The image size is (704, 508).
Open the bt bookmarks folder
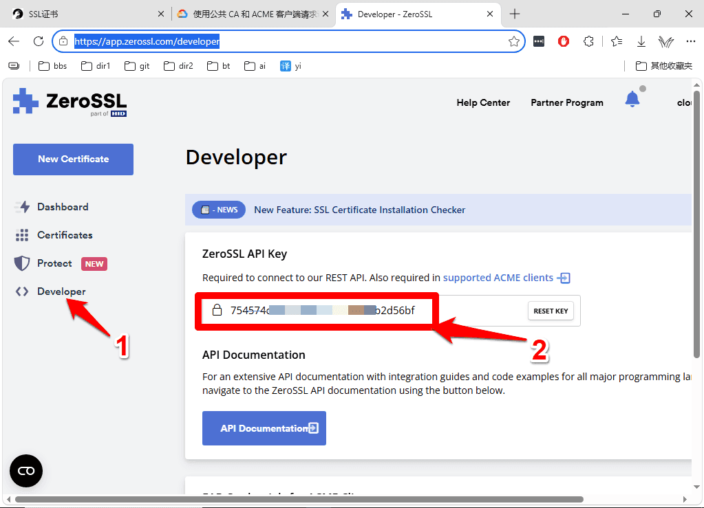coord(219,67)
